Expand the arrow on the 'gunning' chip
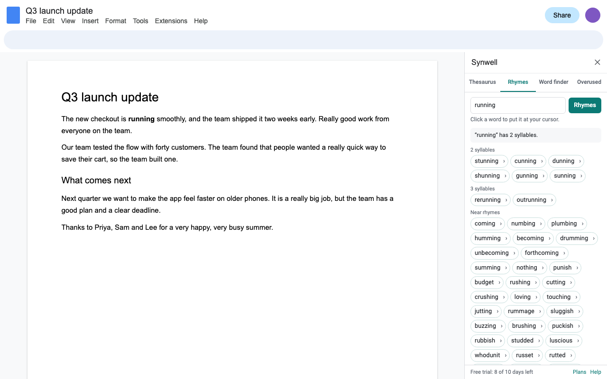 pyautogui.click(x=543, y=176)
